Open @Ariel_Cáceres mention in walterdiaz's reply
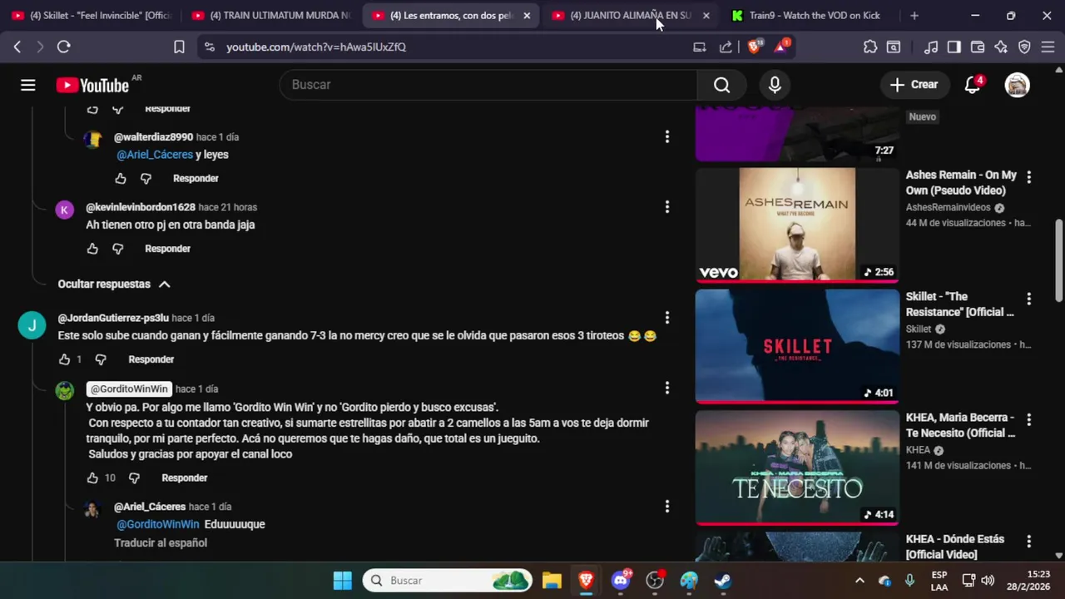 155,155
